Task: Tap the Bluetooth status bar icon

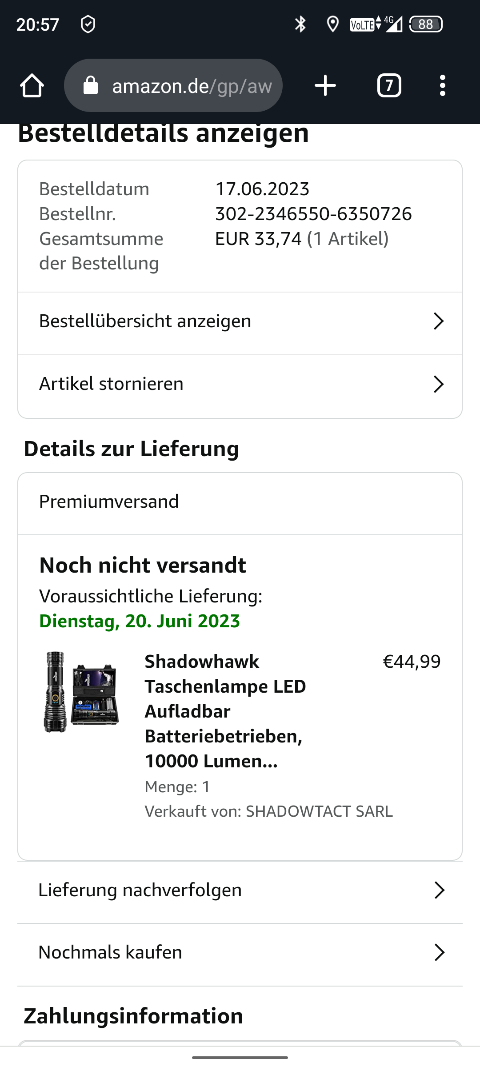Action: pyautogui.click(x=300, y=24)
